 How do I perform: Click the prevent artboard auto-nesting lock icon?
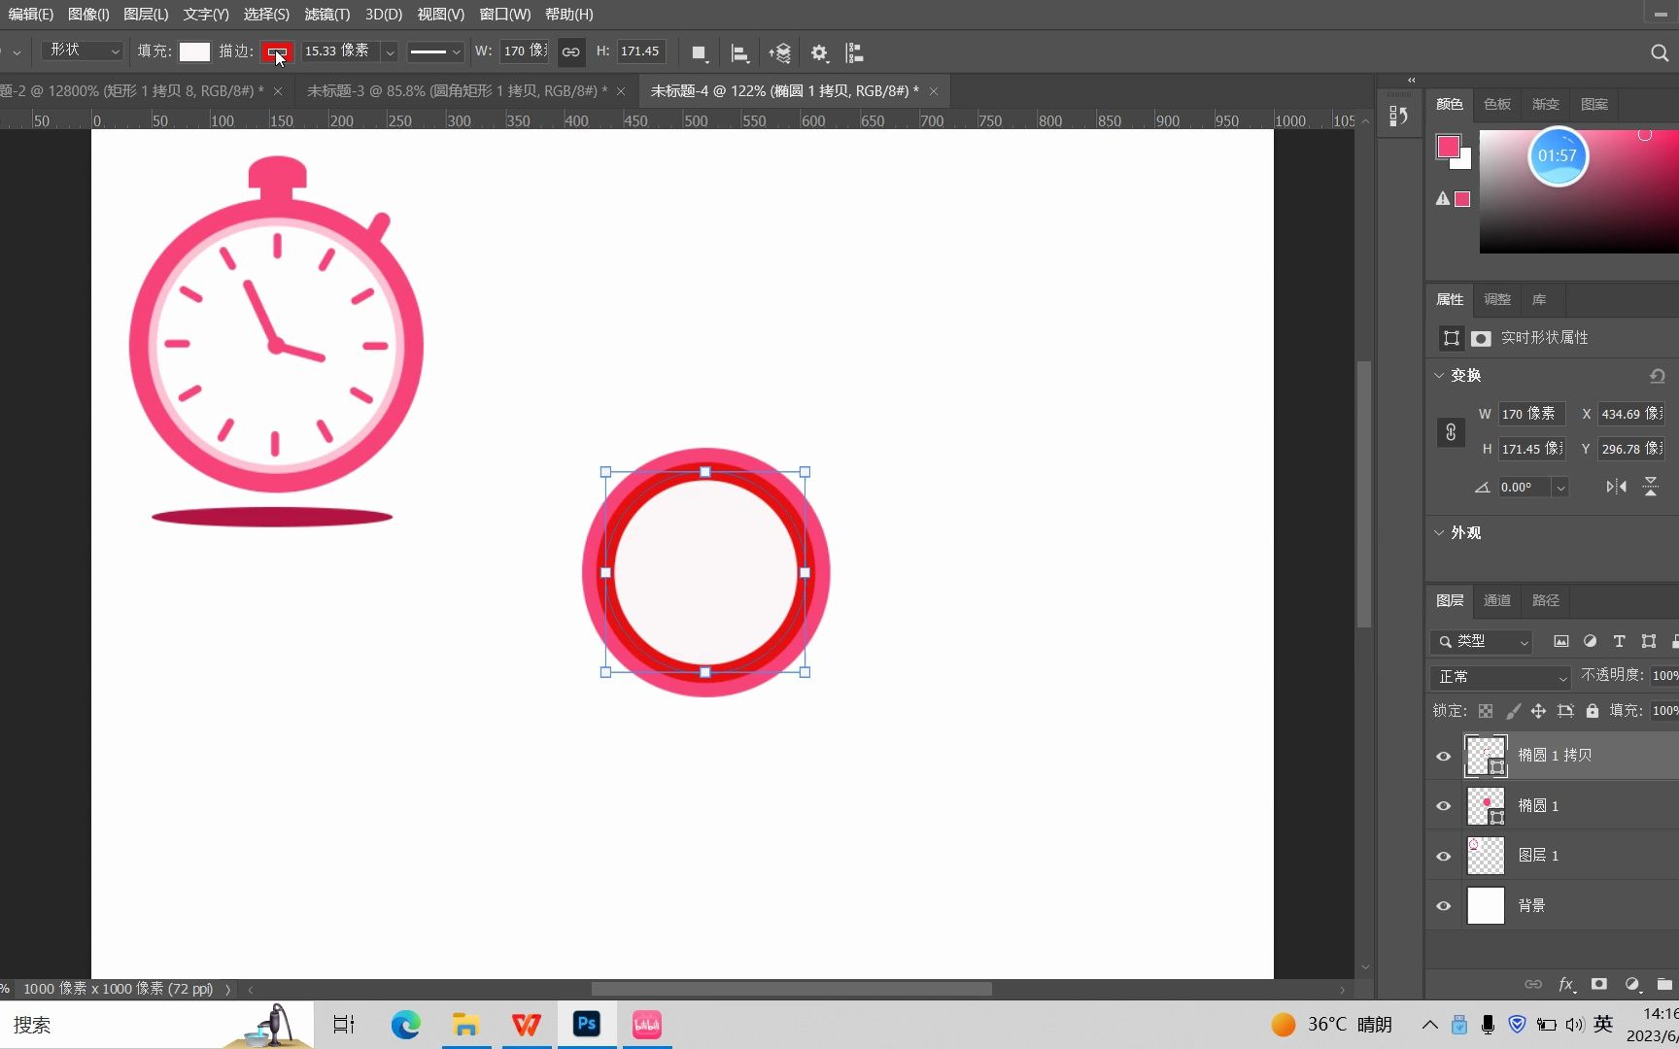click(x=1565, y=711)
